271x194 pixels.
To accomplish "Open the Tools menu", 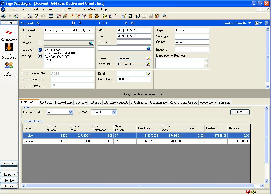I will (81, 9).
